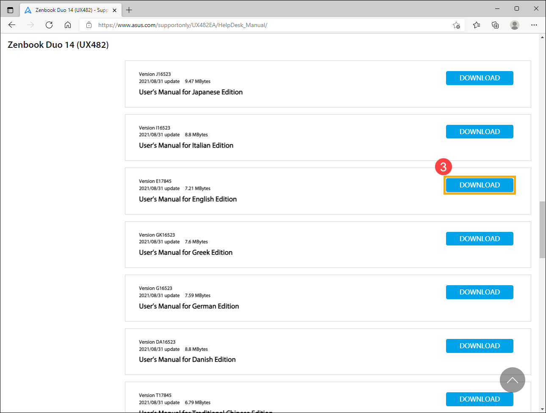Go to the browser home page
Viewport: 546px width, 413px height.
click(x=68, y=25)
